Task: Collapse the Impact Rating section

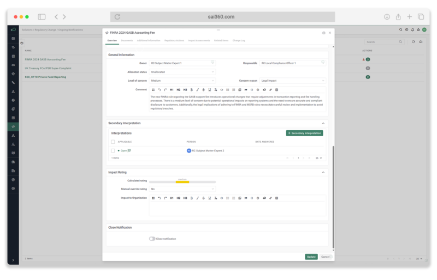Action: click(323, 172)
